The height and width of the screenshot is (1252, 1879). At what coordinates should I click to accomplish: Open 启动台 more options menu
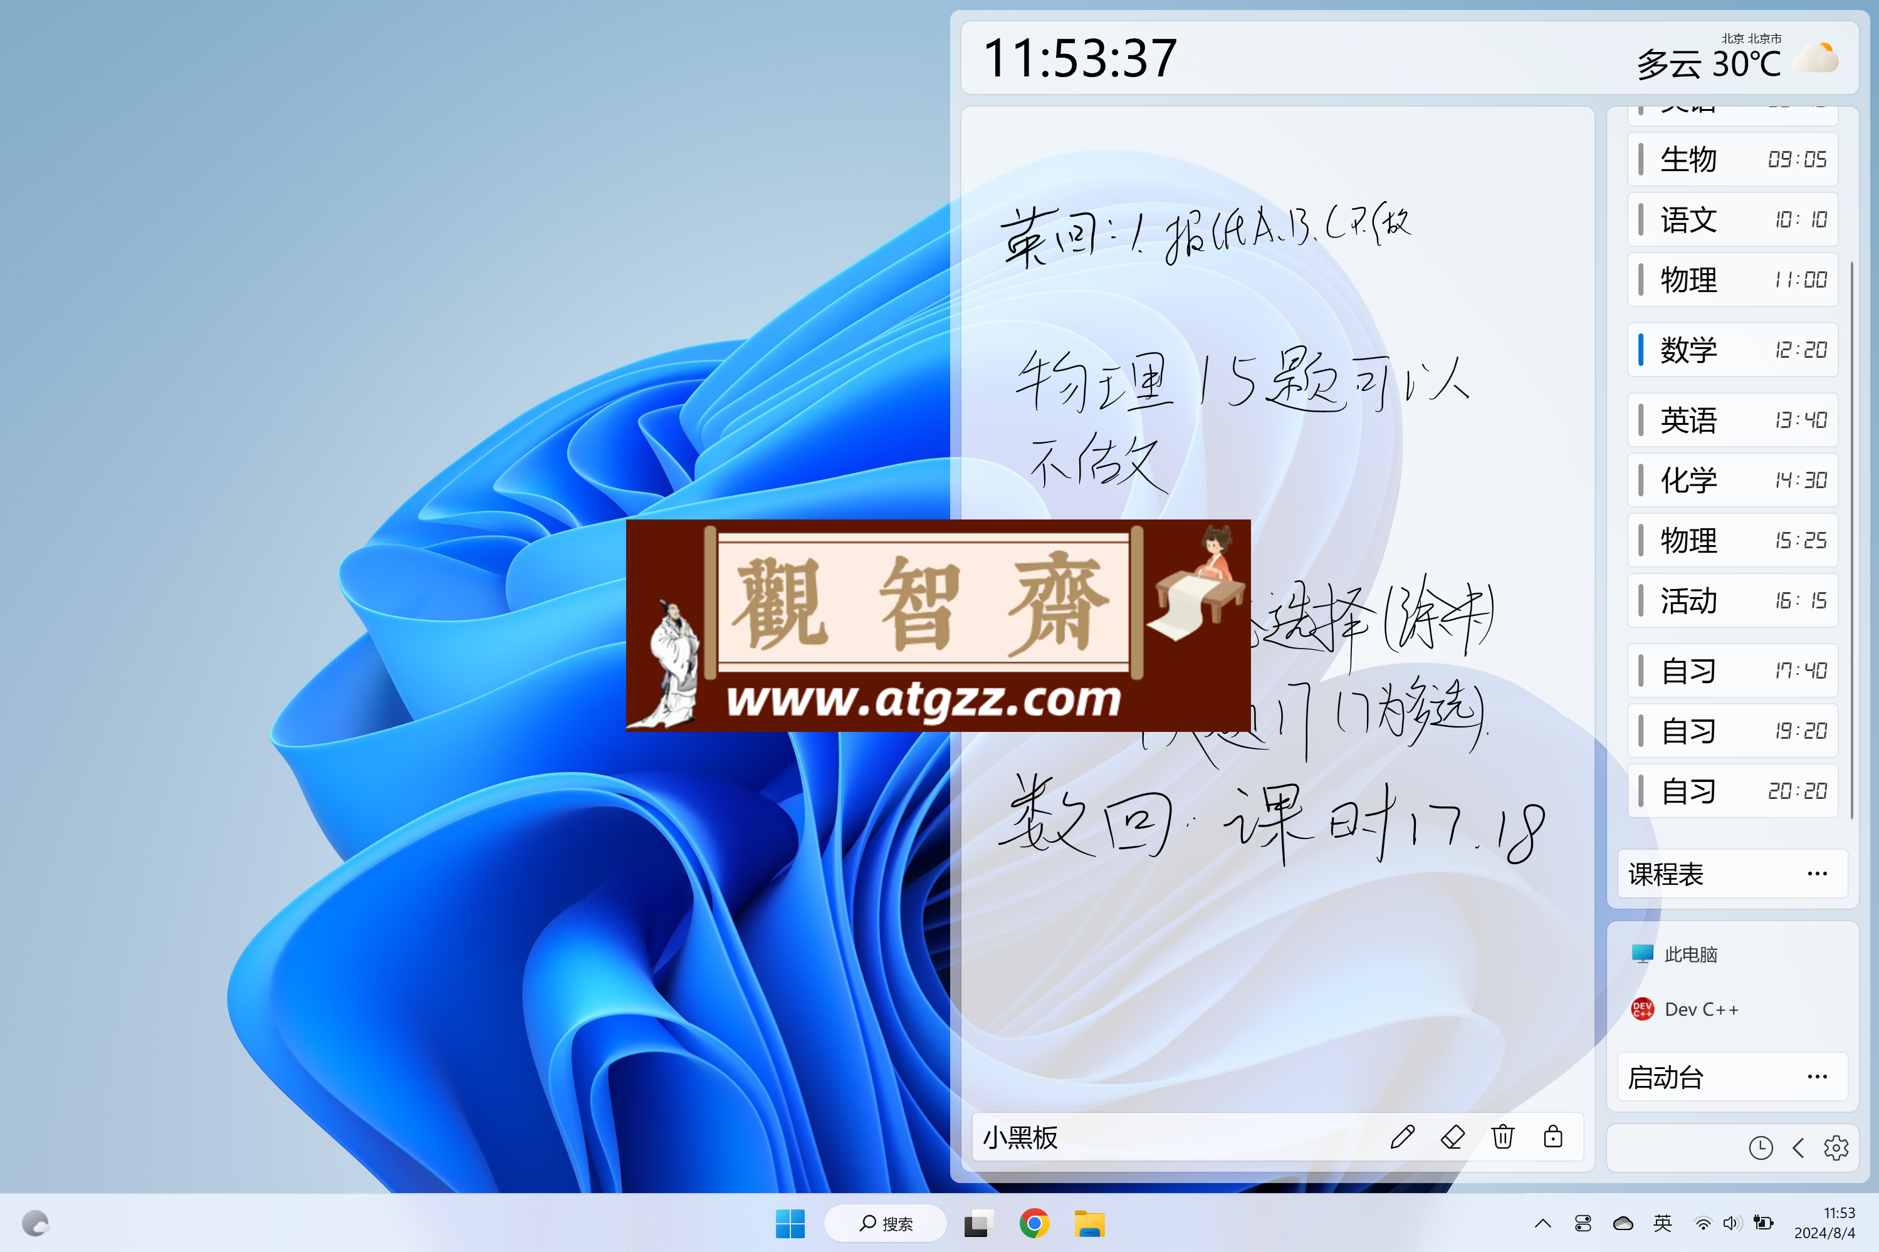[x=1817, y=1077]
